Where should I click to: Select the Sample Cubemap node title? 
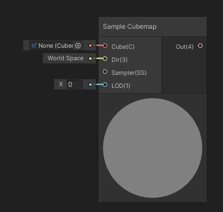click(x=130, y=27)
